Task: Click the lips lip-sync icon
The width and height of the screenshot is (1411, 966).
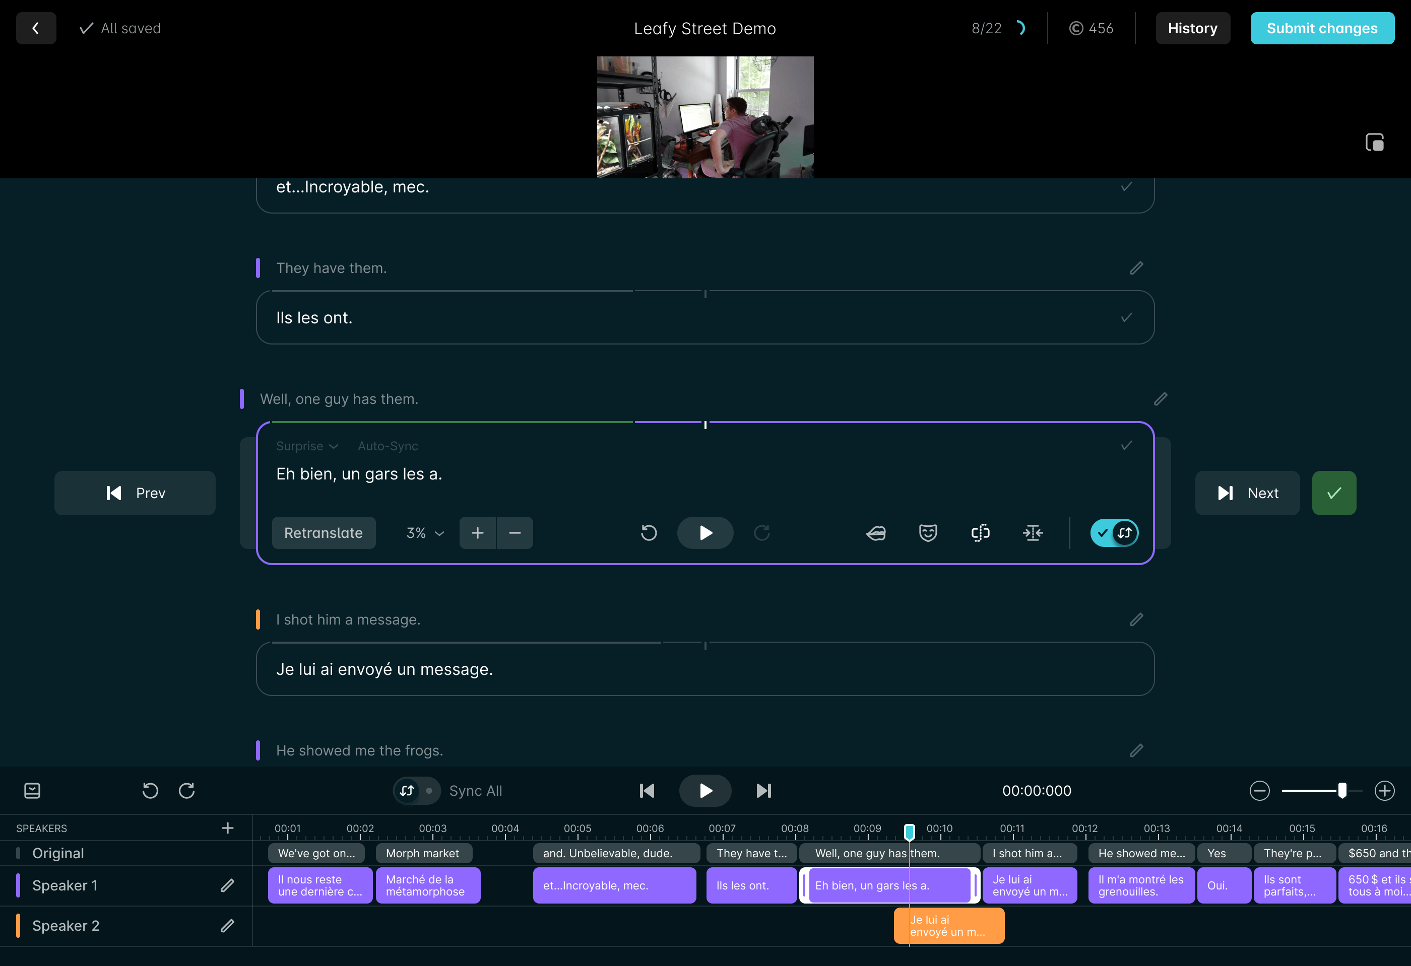Action: [x=875, y=533]
